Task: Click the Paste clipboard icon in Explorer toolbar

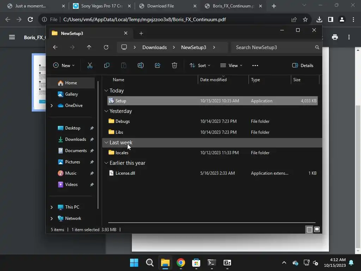Action: 124,65
